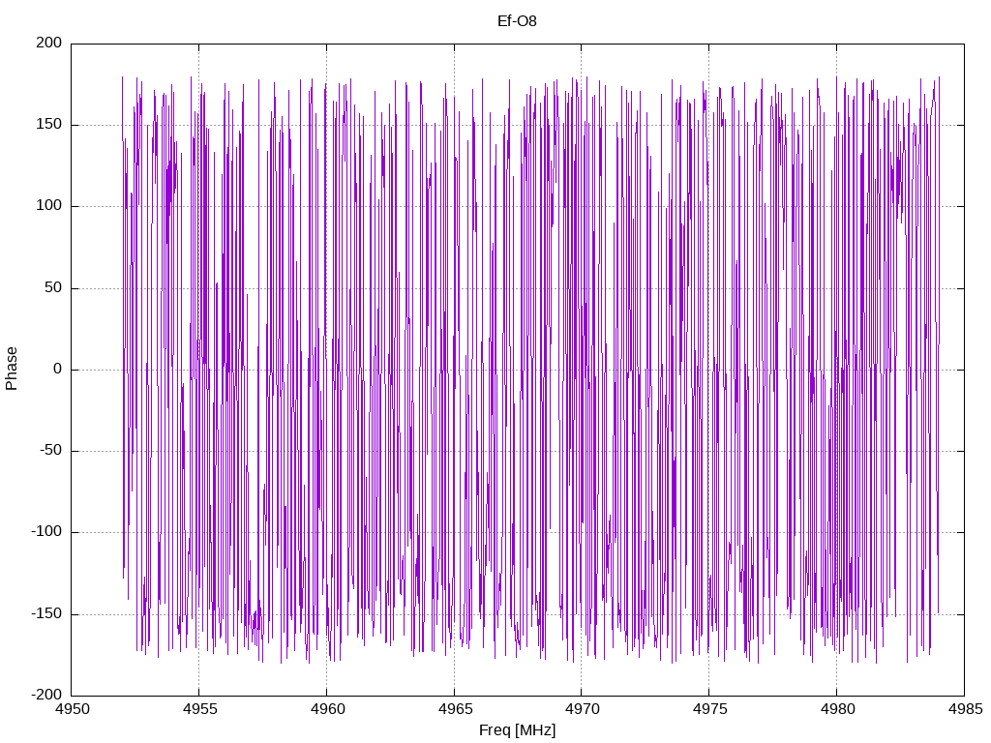
Task: Click the Phase y-axis label
Action: point(12,369)
